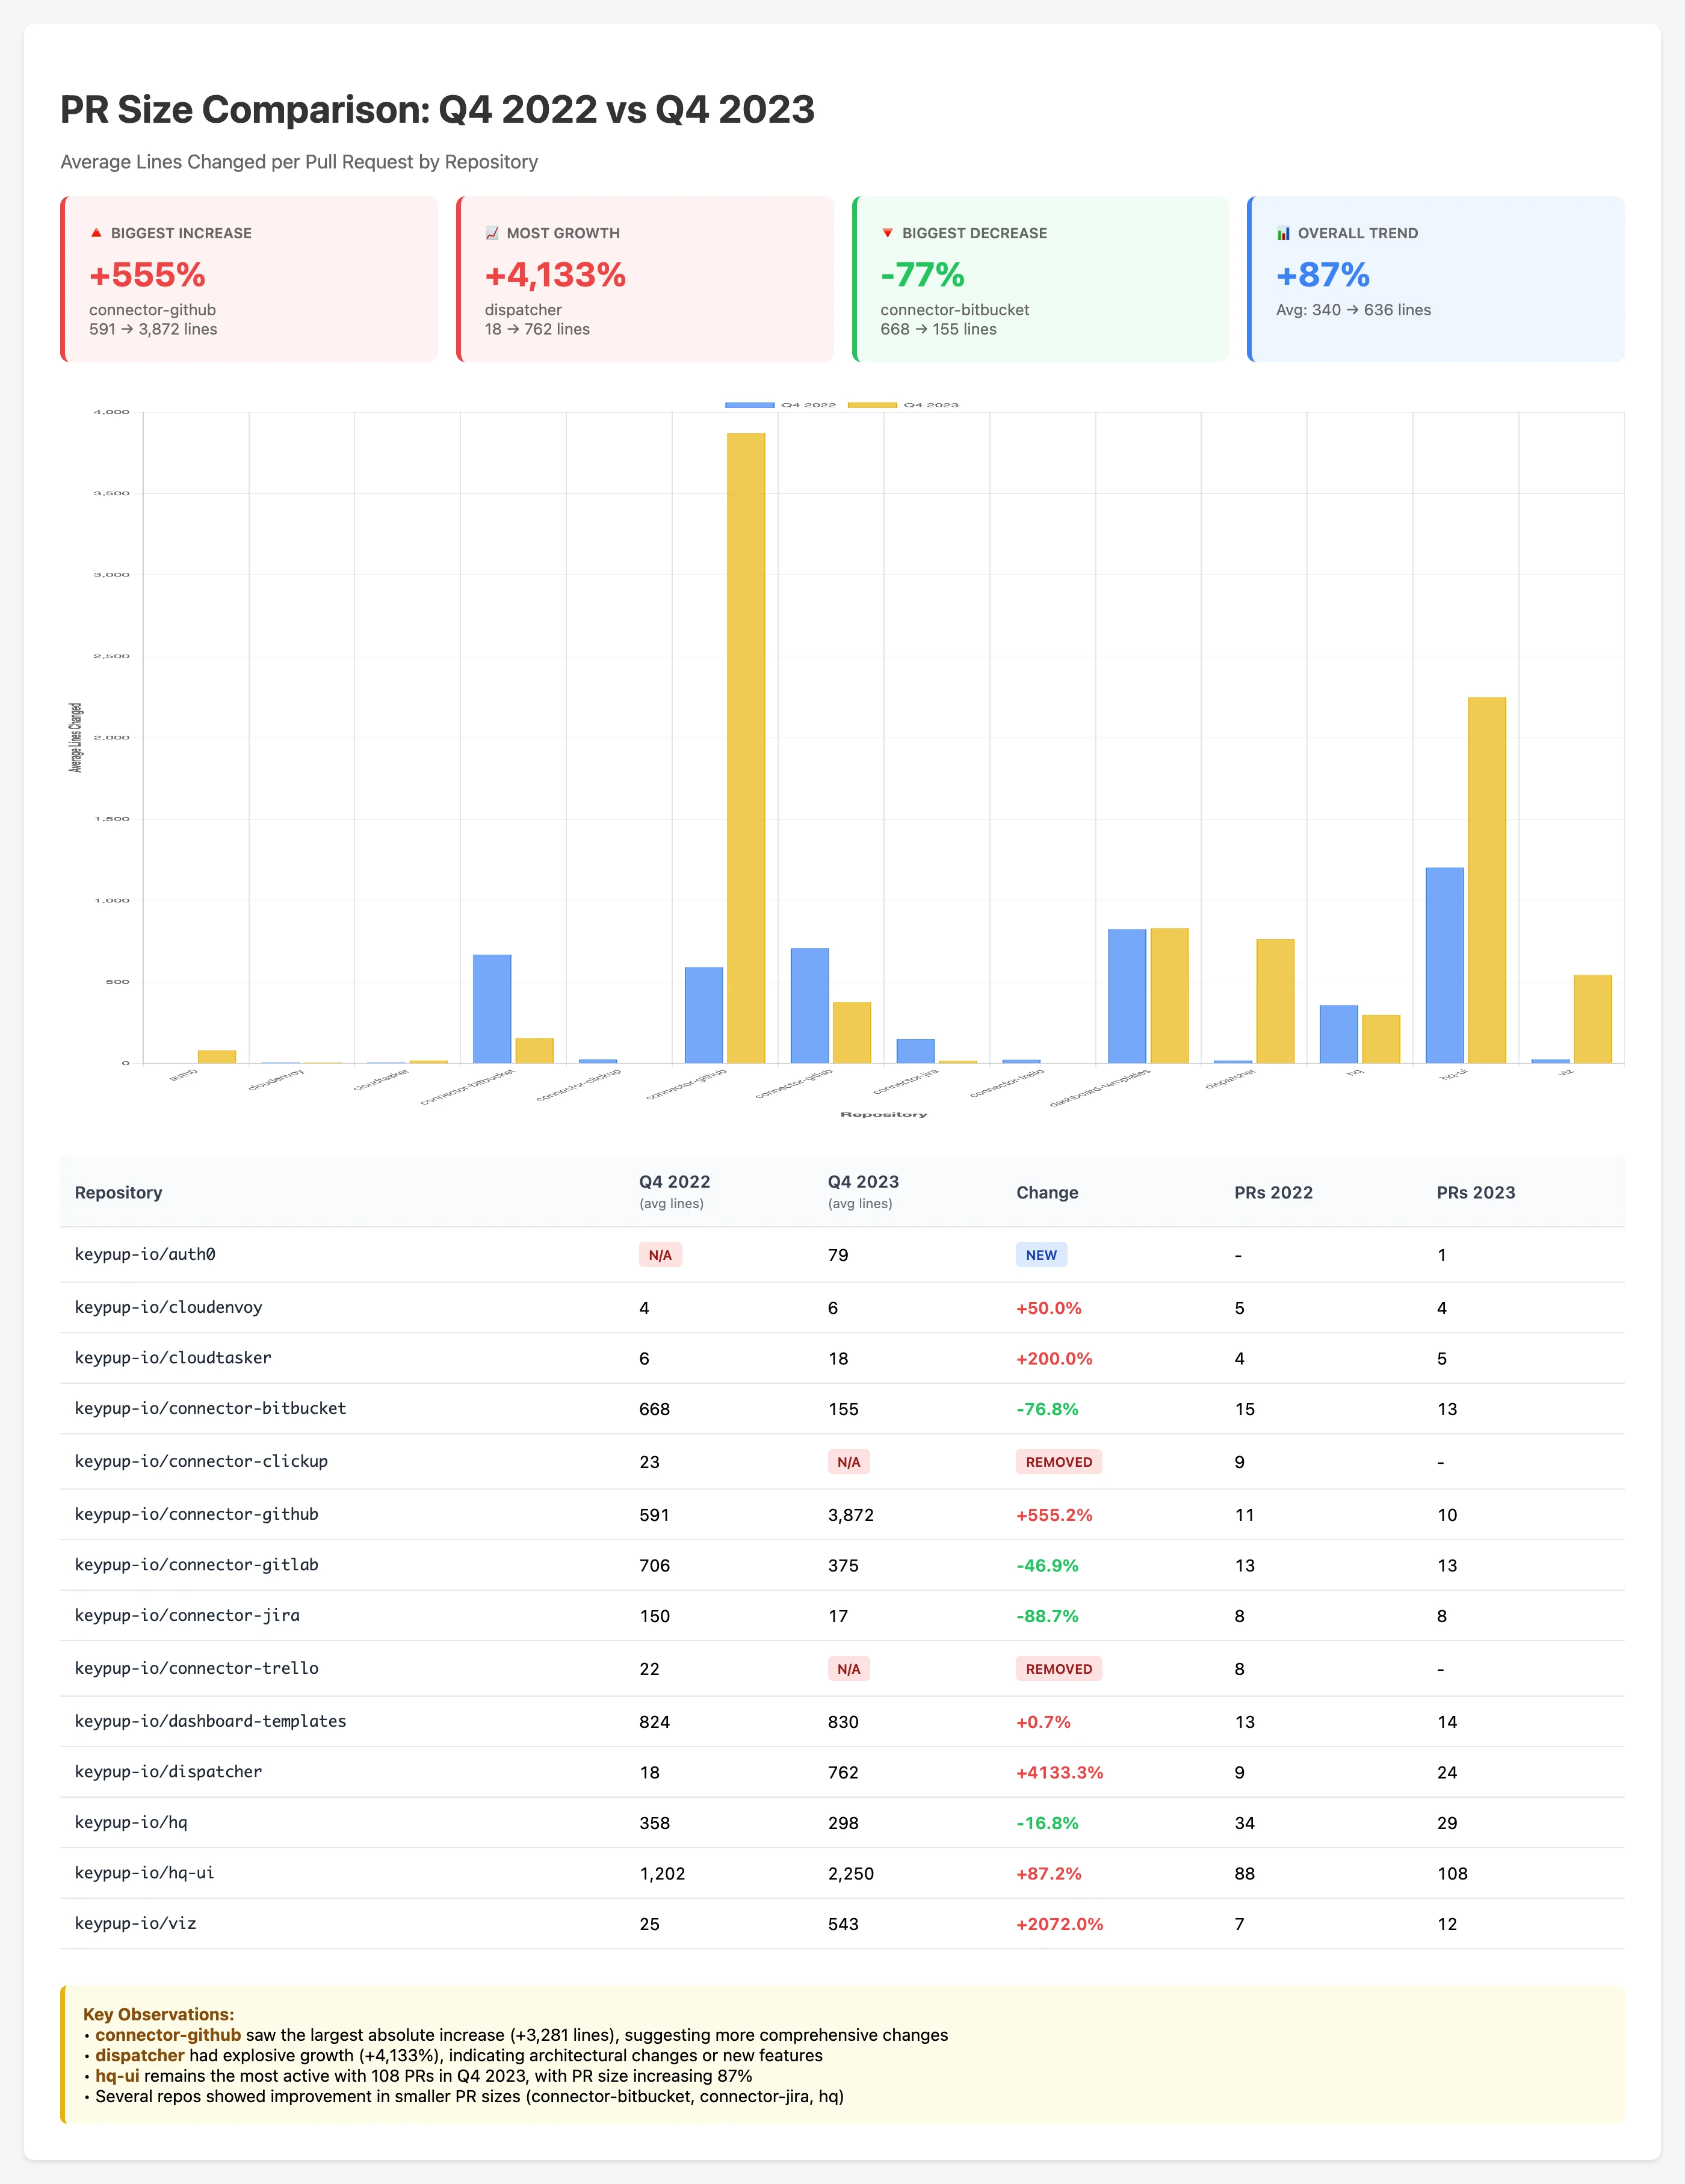
Task: Click the red down-triangle icon beside Biggest Decrease
Action: (x=888, y=233)
